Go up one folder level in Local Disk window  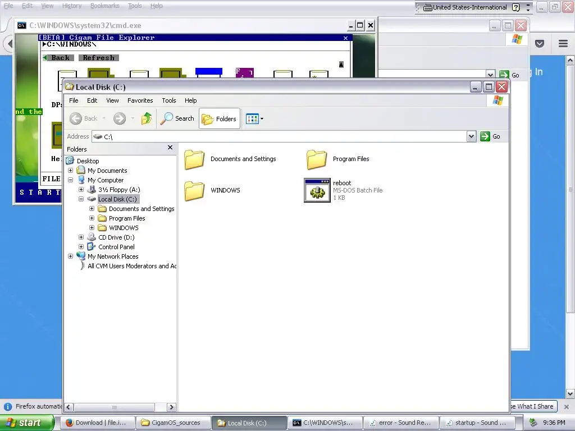147,118
